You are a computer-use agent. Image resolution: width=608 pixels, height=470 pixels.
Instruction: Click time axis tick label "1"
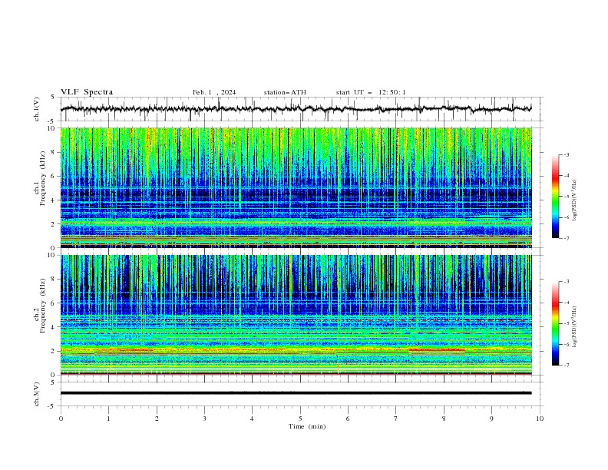click(x=108, y=419)
